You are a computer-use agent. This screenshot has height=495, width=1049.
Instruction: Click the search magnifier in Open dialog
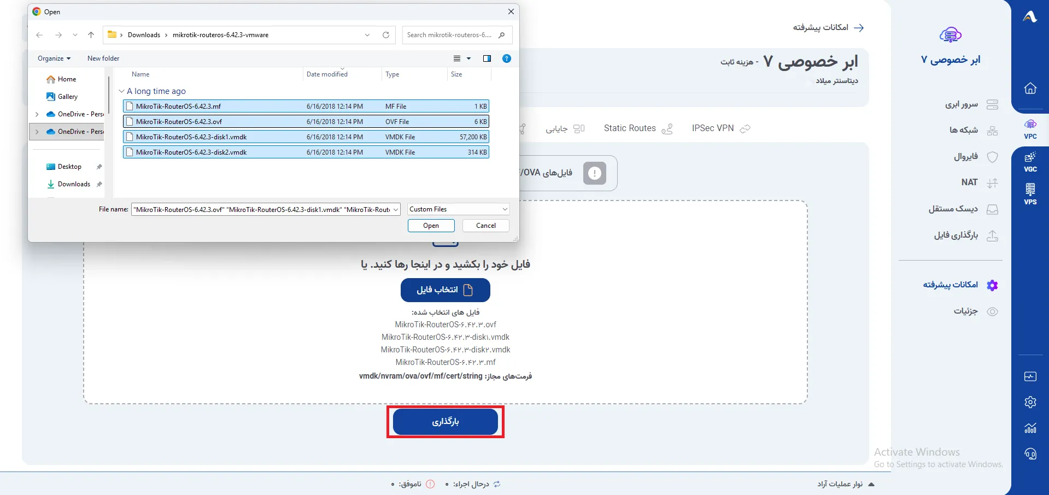(x=502, y=35)
